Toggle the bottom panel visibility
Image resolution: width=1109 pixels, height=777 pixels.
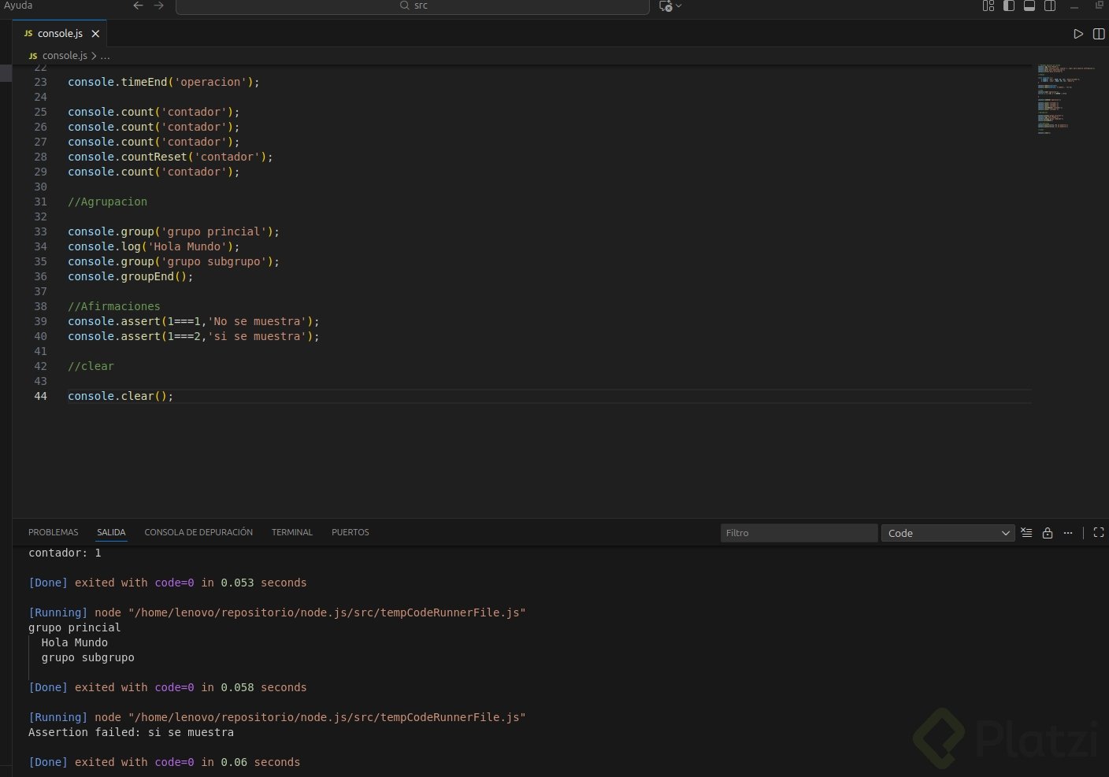click(x=1029, y=6)
